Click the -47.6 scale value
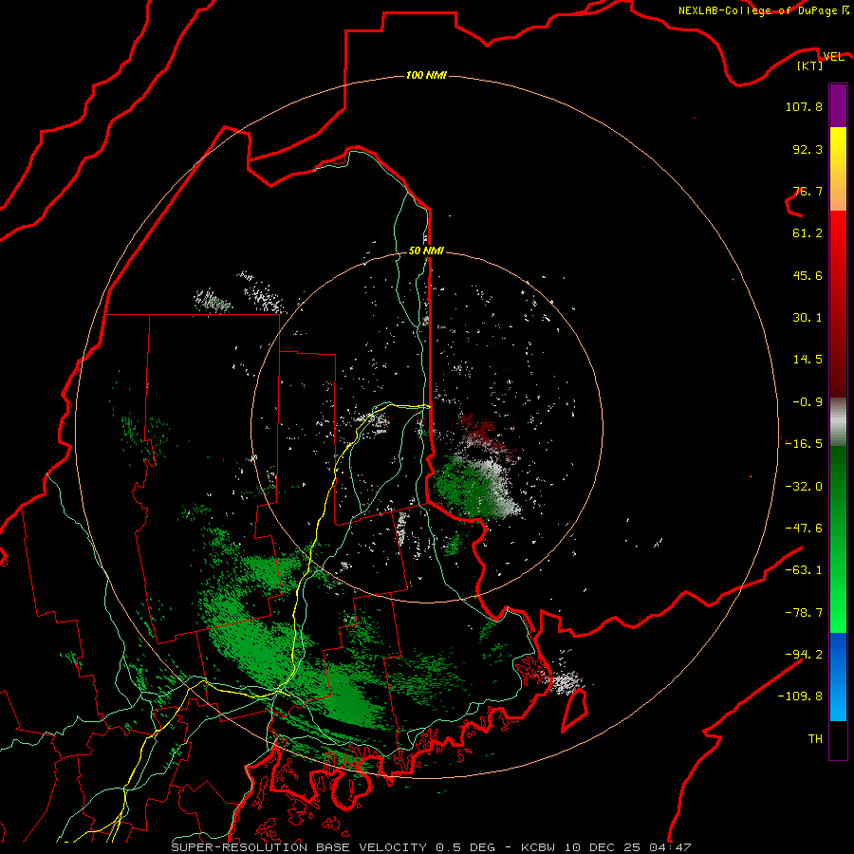 click(804, 529)
